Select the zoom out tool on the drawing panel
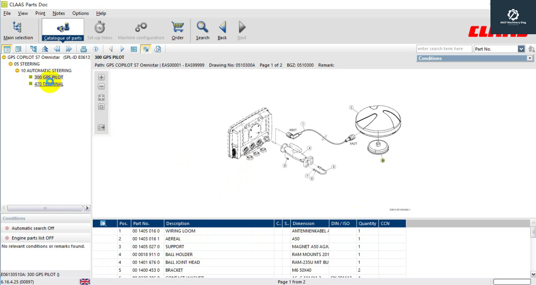This screenshot has width=536, height=285. point(101,86)
